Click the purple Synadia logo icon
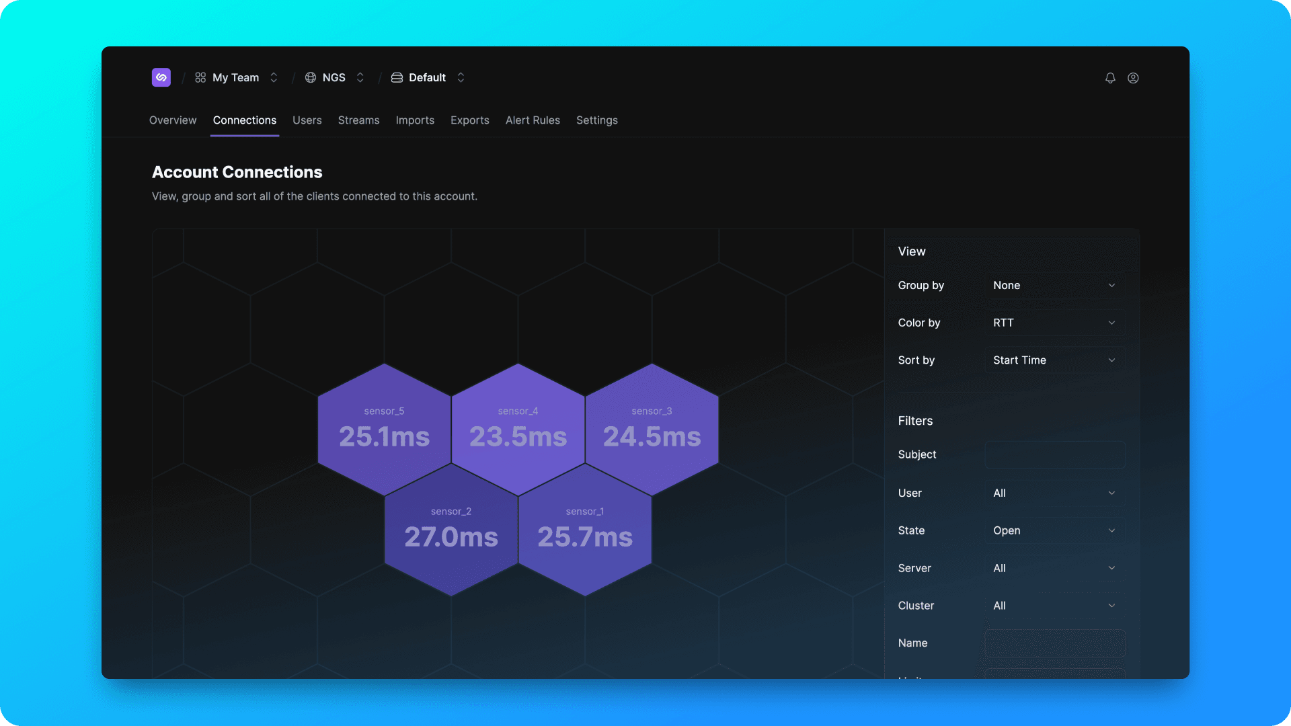 [161, 77]
